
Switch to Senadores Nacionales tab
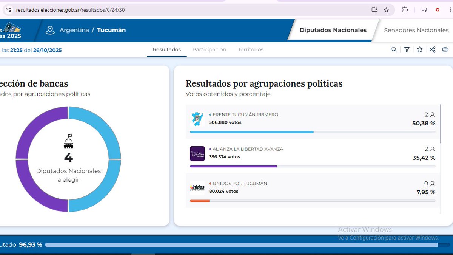[416, 30]
